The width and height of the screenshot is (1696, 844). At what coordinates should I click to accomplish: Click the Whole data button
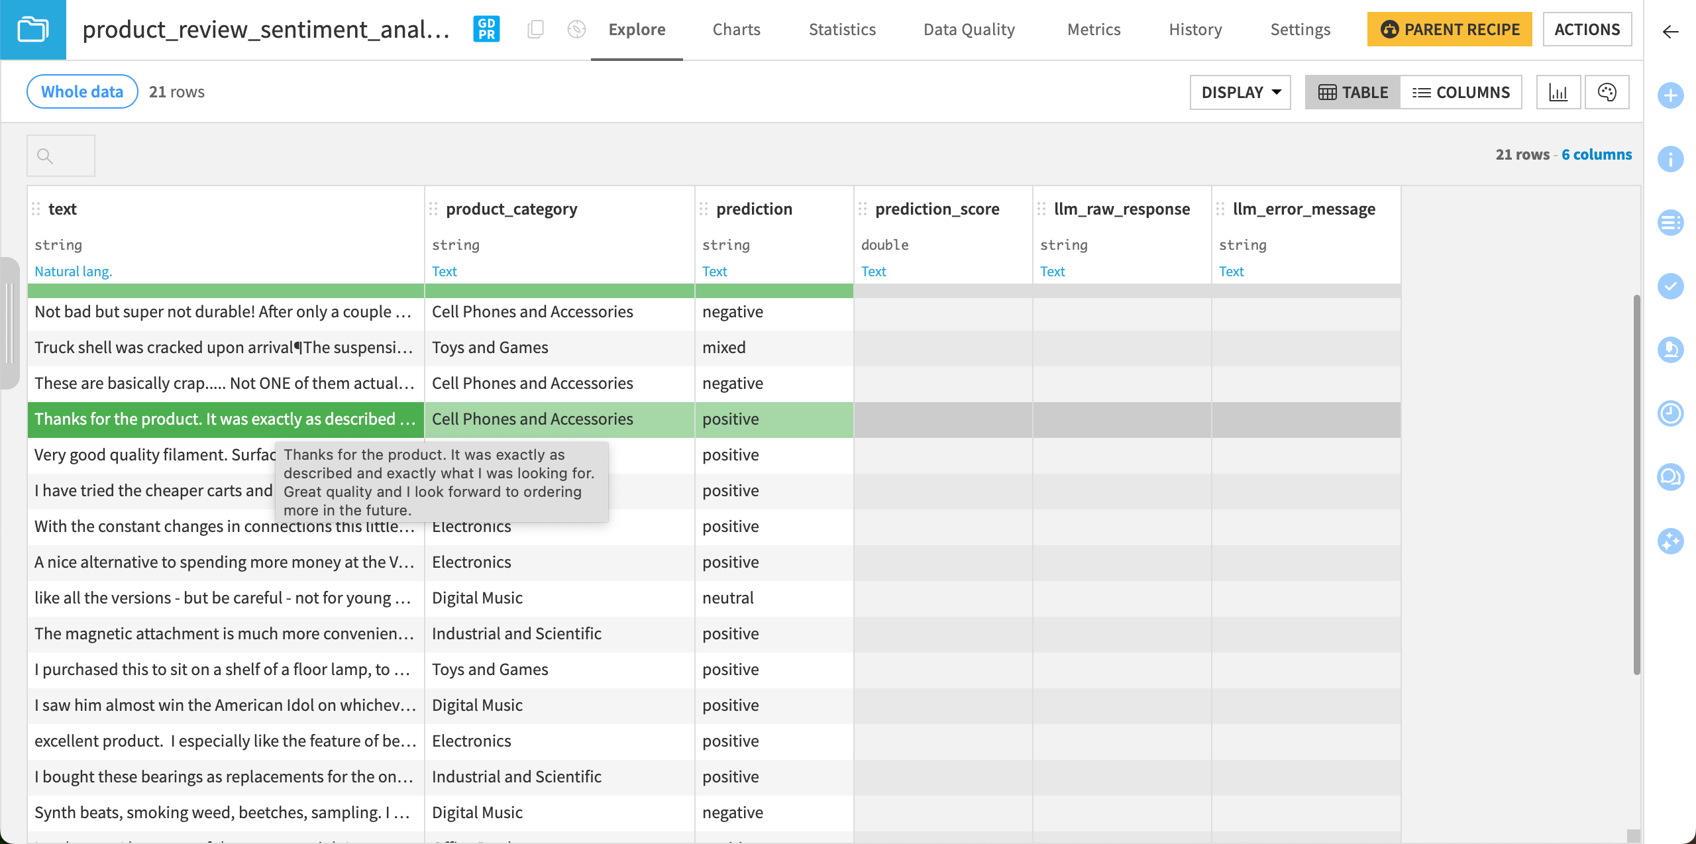(82, 91)
